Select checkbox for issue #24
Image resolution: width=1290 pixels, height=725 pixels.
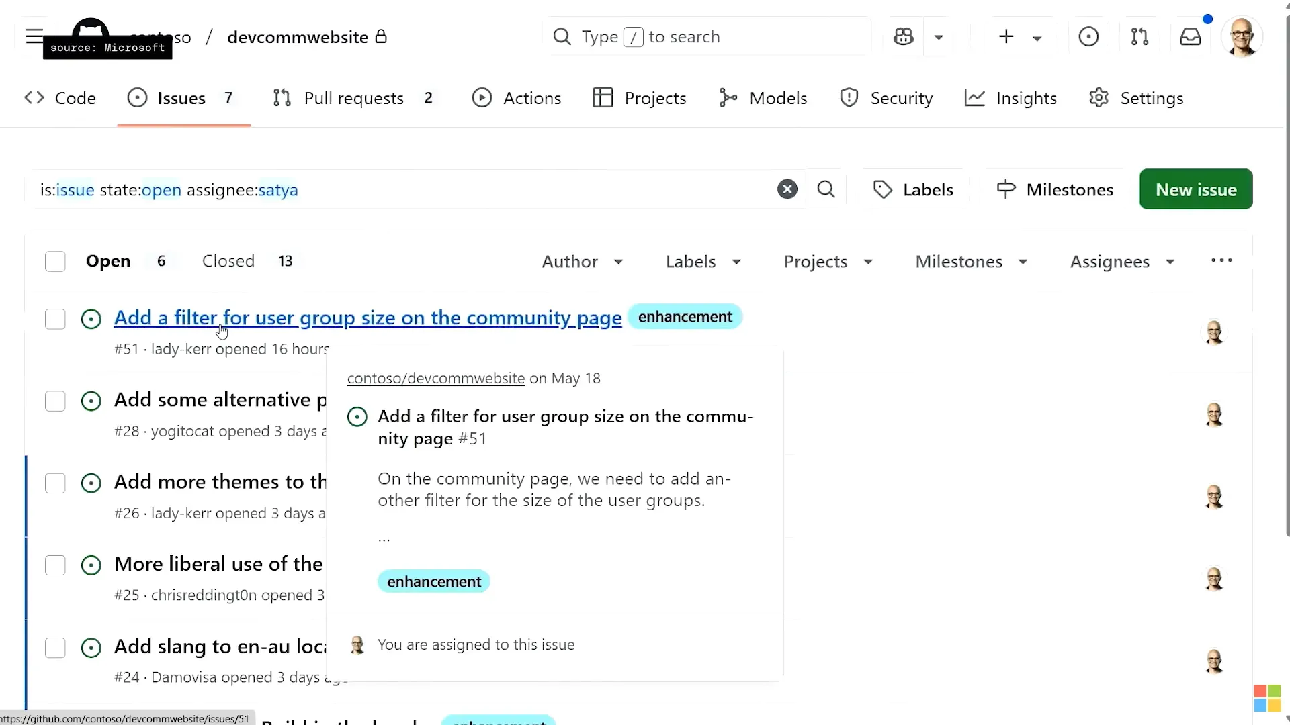(55, 648)
